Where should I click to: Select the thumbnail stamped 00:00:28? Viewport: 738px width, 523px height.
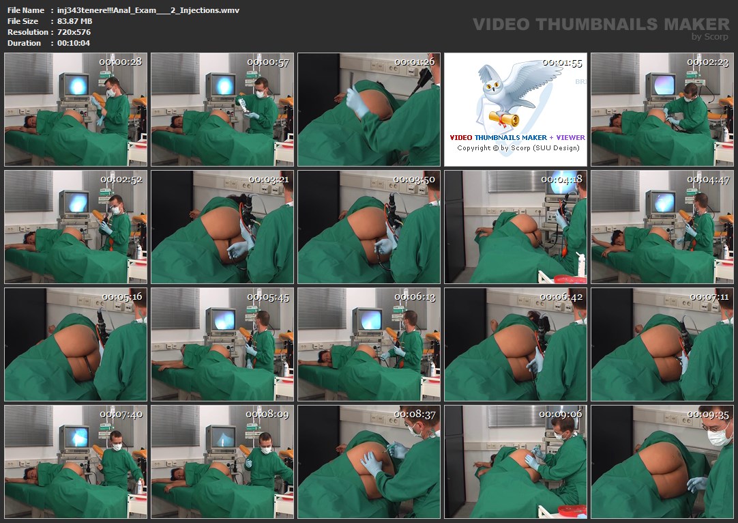coord(76,109)
